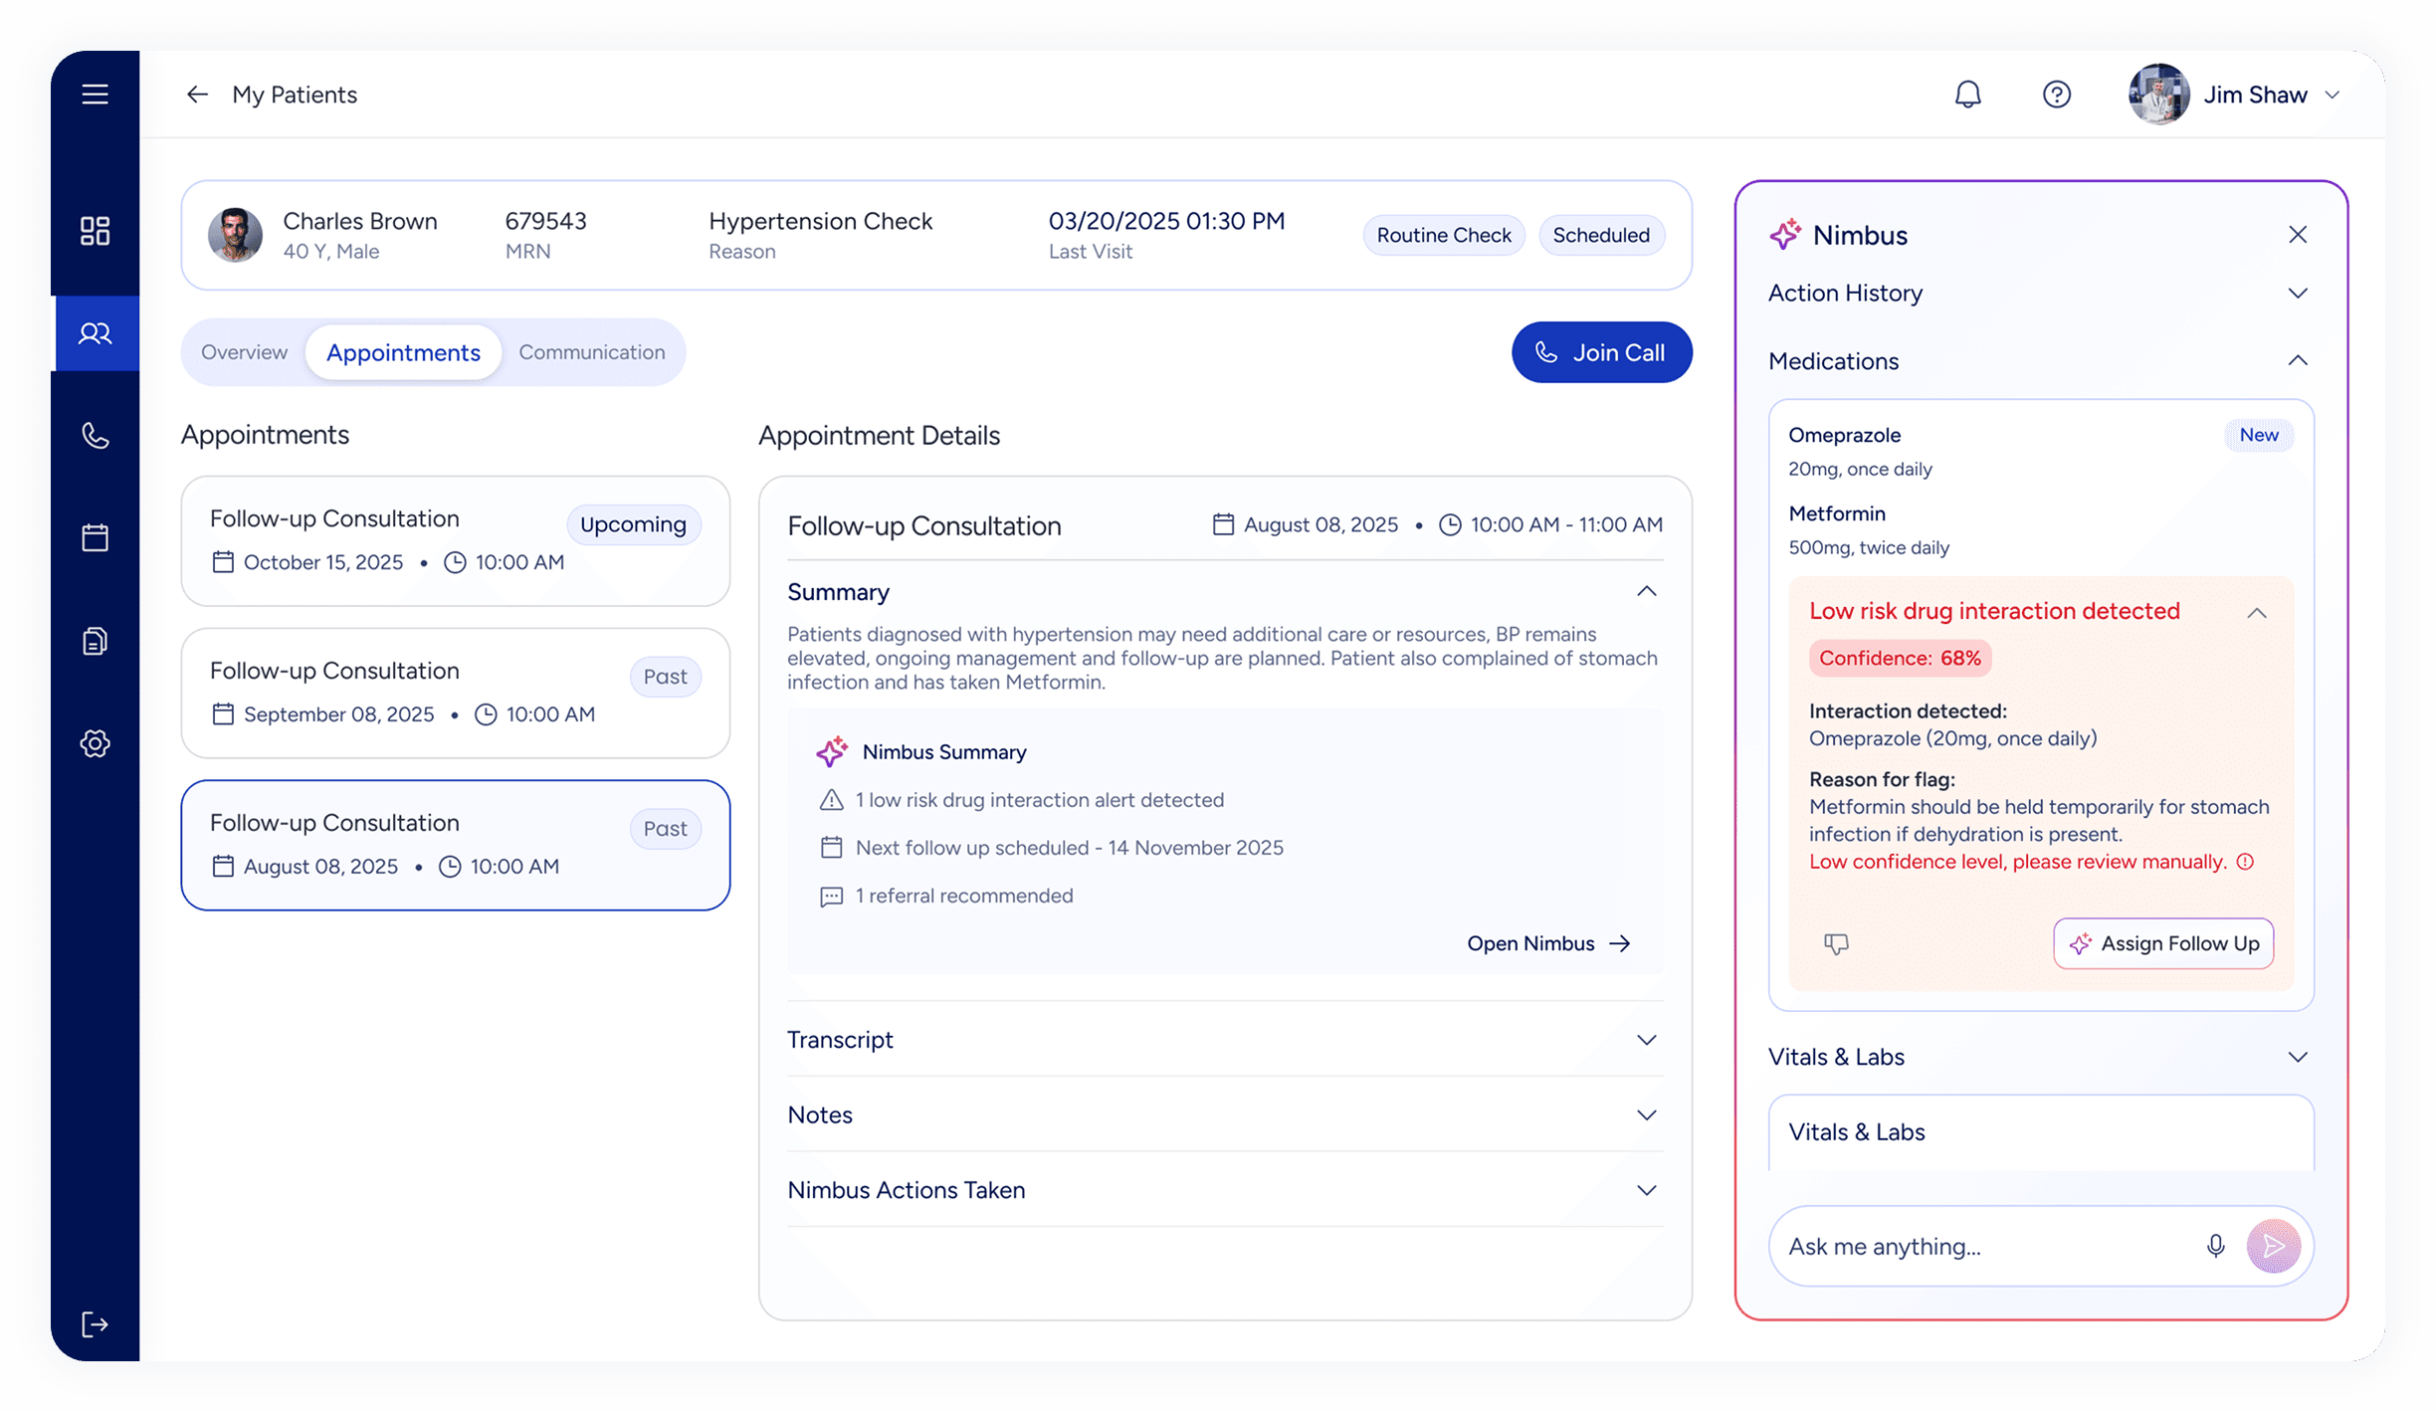Expand the Action History section
This screenshot has height=1412, width=2436.
tap(2297, 294)
